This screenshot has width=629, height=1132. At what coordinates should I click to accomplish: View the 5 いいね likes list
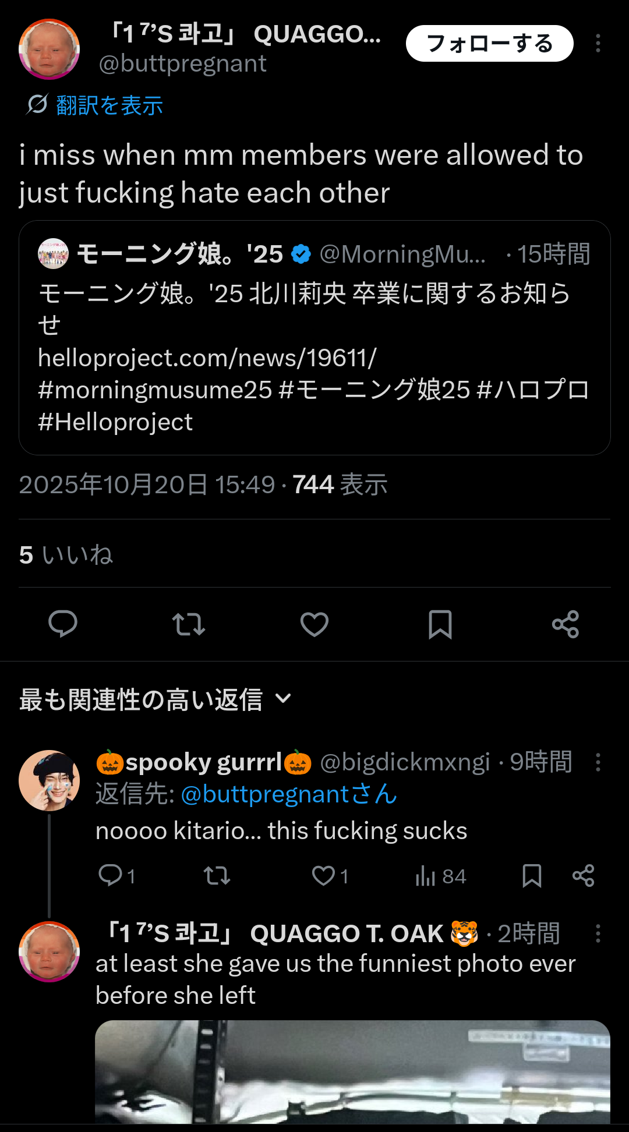coord(66,554)
